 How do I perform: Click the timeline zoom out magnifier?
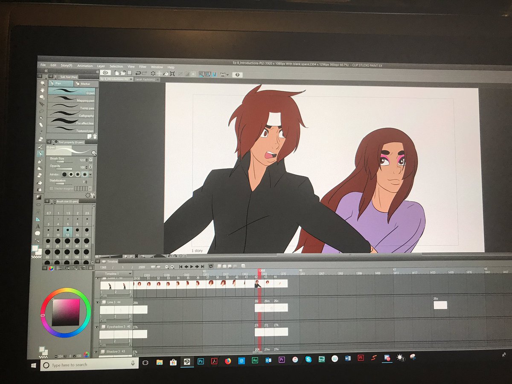coord(167,266)
